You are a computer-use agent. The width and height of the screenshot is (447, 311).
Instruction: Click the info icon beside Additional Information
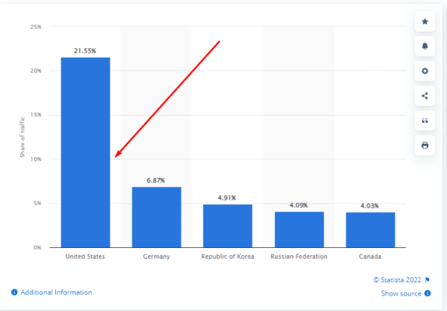click(x=14, y=292)
